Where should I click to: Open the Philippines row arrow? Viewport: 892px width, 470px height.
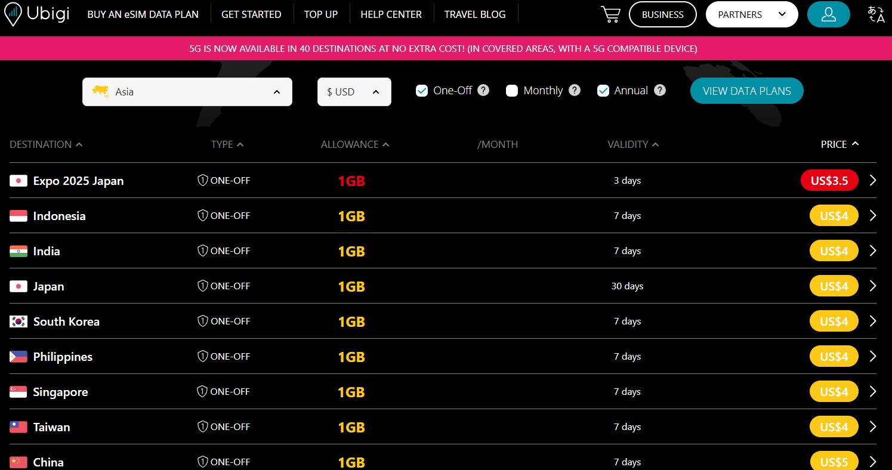pyautogui.click(x=873, y=356)
